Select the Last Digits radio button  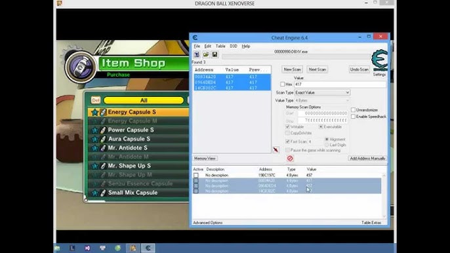point(327,145)
